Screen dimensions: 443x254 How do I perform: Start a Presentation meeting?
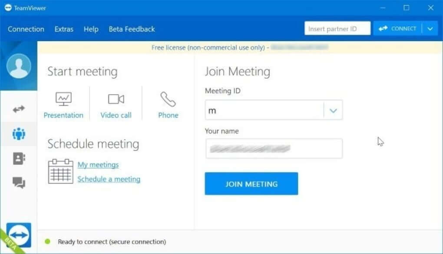click(63, 105)
